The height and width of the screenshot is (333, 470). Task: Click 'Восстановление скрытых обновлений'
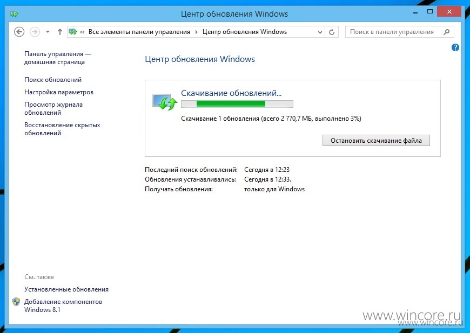point(62,129)
